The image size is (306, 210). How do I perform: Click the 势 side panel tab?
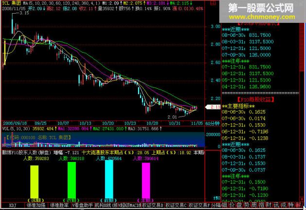pos(247,205)
